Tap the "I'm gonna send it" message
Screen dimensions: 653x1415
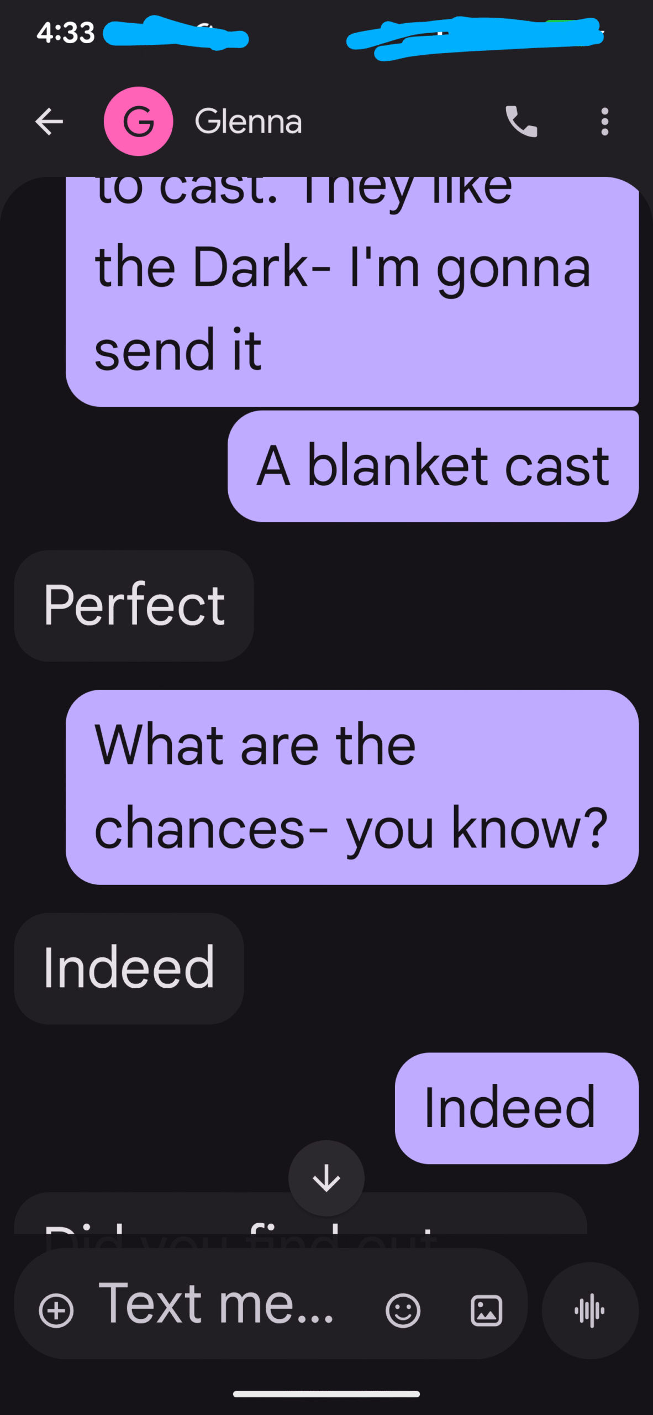[x=352, y=293]
